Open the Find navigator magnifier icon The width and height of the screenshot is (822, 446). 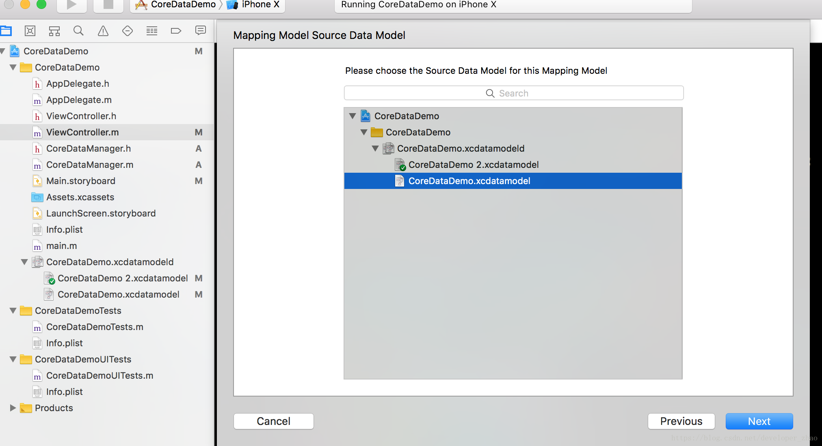click(x=78, y=31)
